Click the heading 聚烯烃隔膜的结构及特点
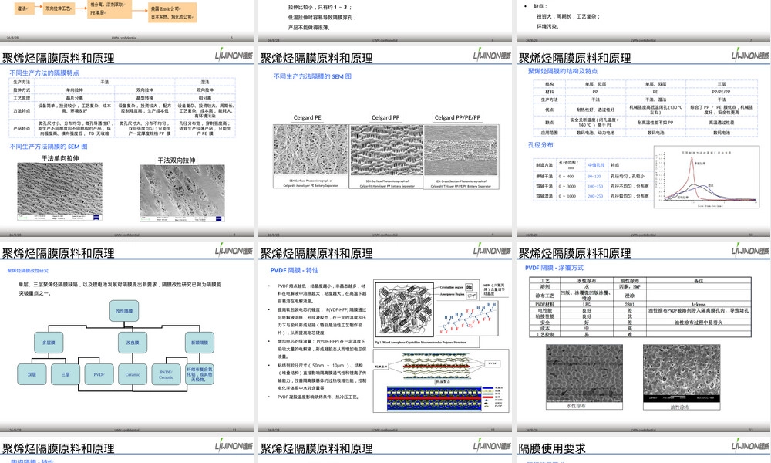The image size is (771, 463). 563,71
